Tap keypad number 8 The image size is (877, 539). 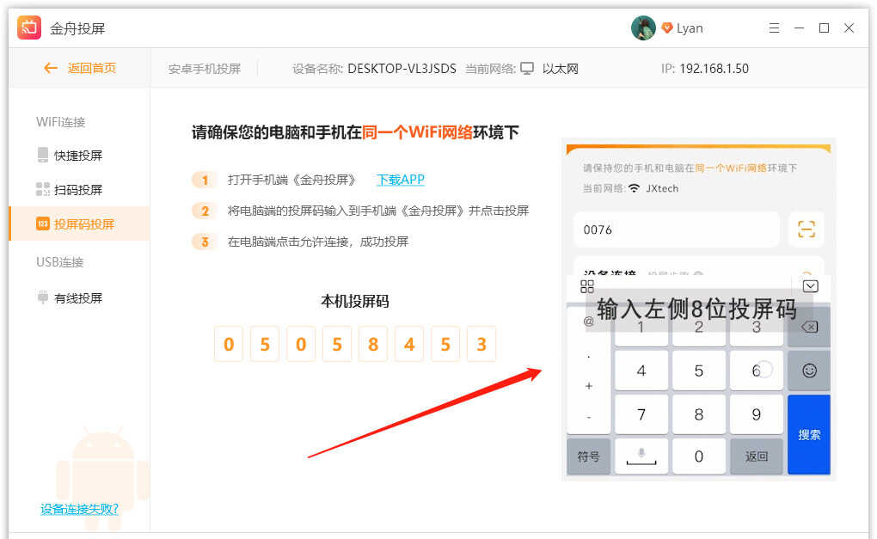(x=698, y=414)
